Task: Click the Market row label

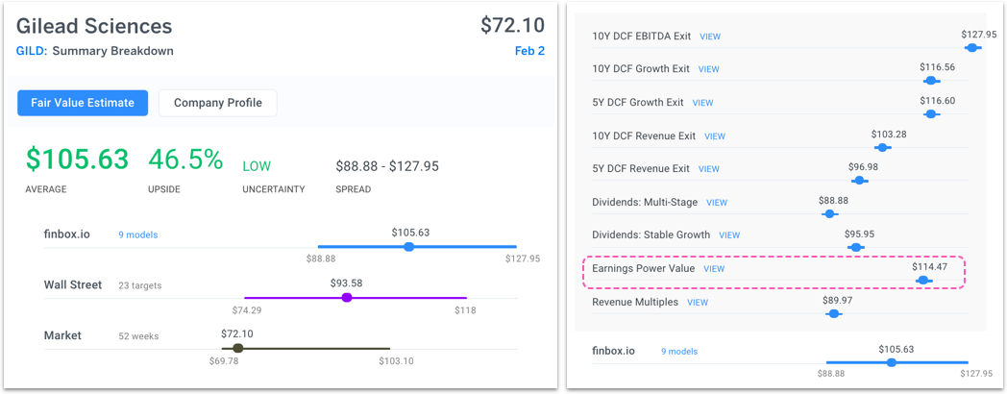Action: (x=61, y=335)
